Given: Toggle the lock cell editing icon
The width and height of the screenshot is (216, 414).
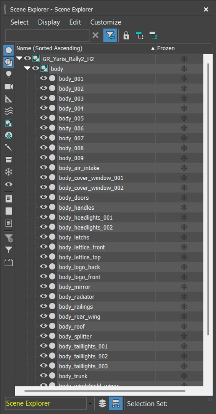Looking at the screenshot, I should coord(126,35).
